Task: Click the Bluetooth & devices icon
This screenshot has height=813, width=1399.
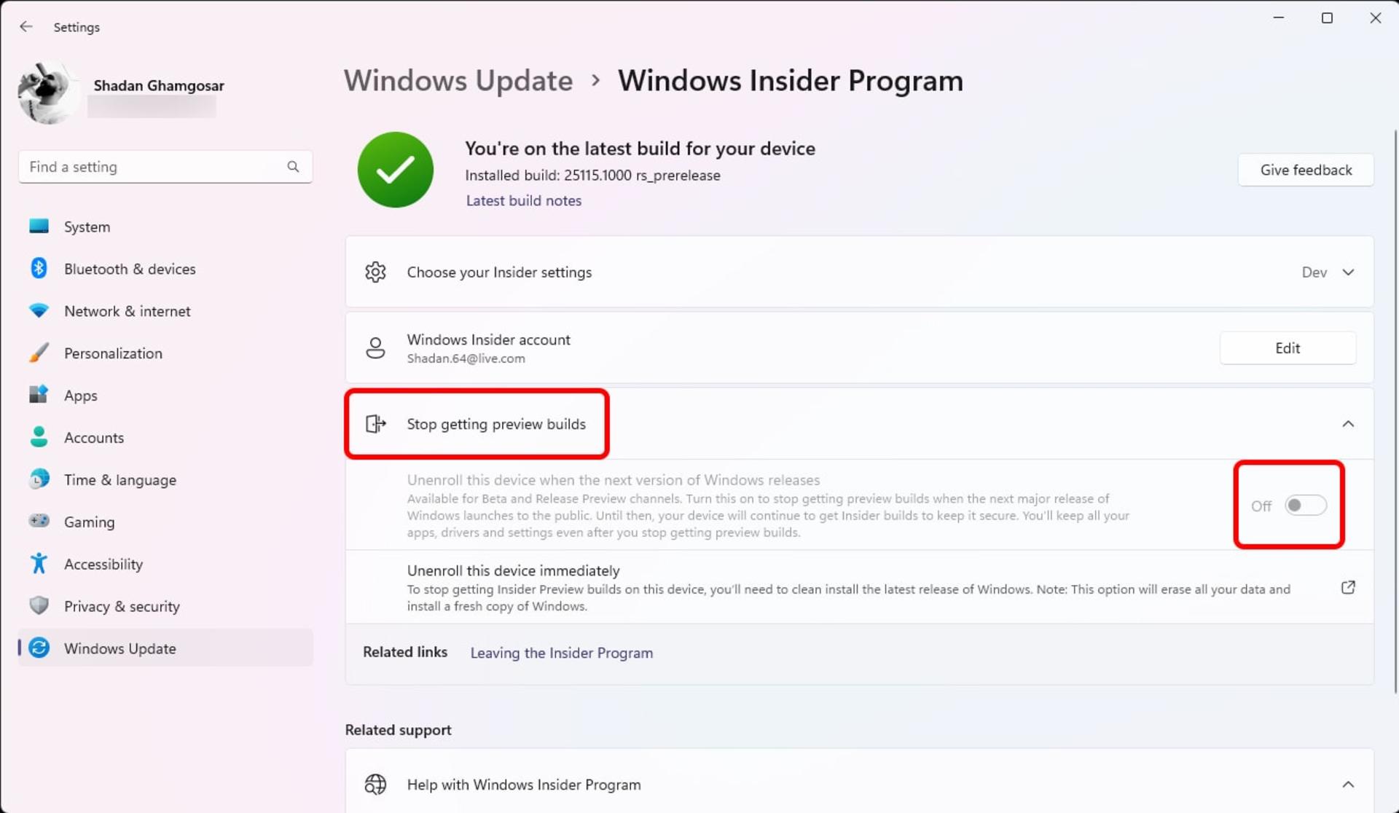Action: tap(39, 269)
